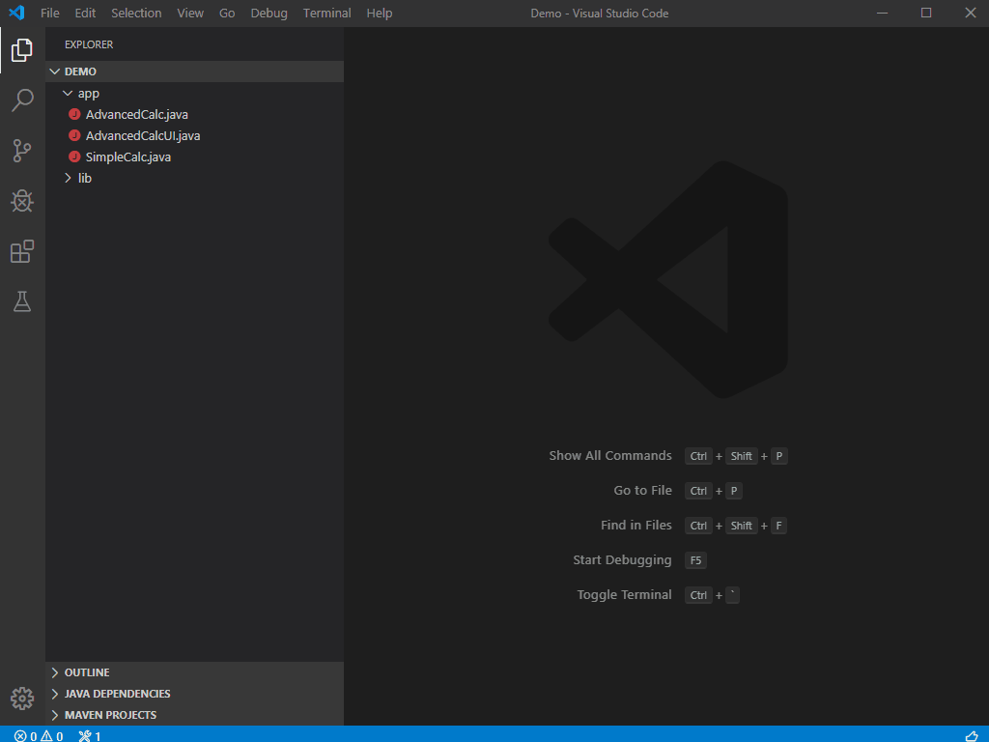
Task: Expand the JAVA DEPENDENCIES section
Action: coord(116,693)
